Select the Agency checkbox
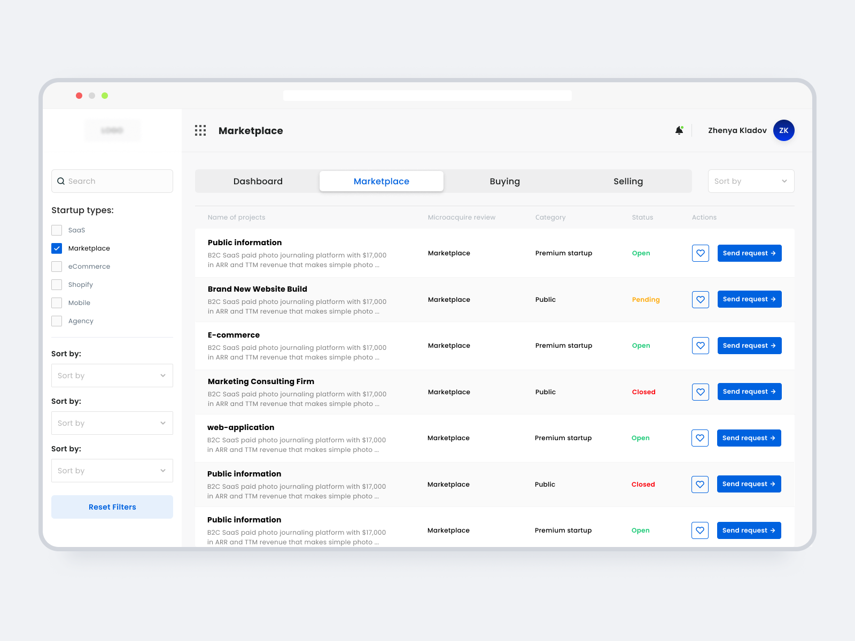Viewport: 855px width, 641px height. click(x=57, y=321)
